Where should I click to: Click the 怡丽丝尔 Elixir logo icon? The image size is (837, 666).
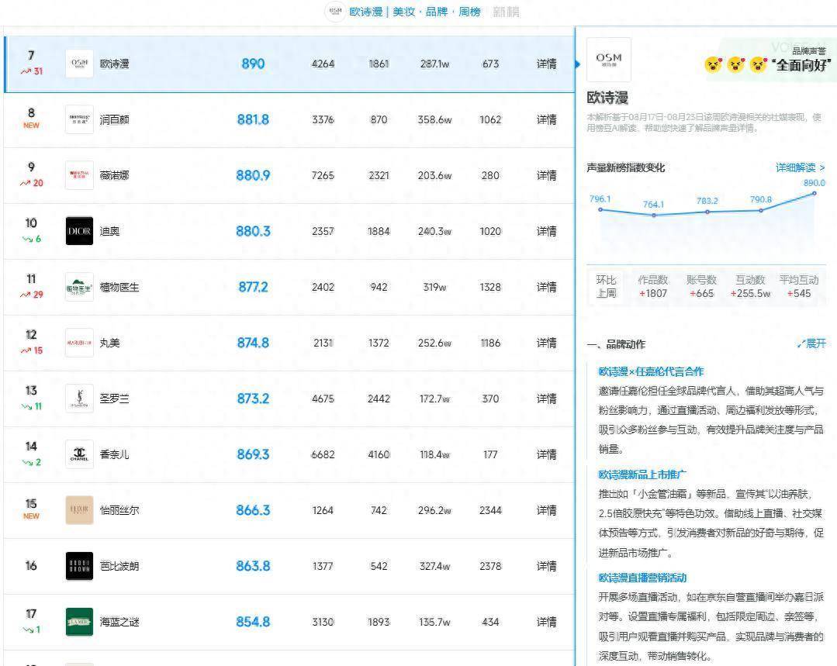point(79,510)
